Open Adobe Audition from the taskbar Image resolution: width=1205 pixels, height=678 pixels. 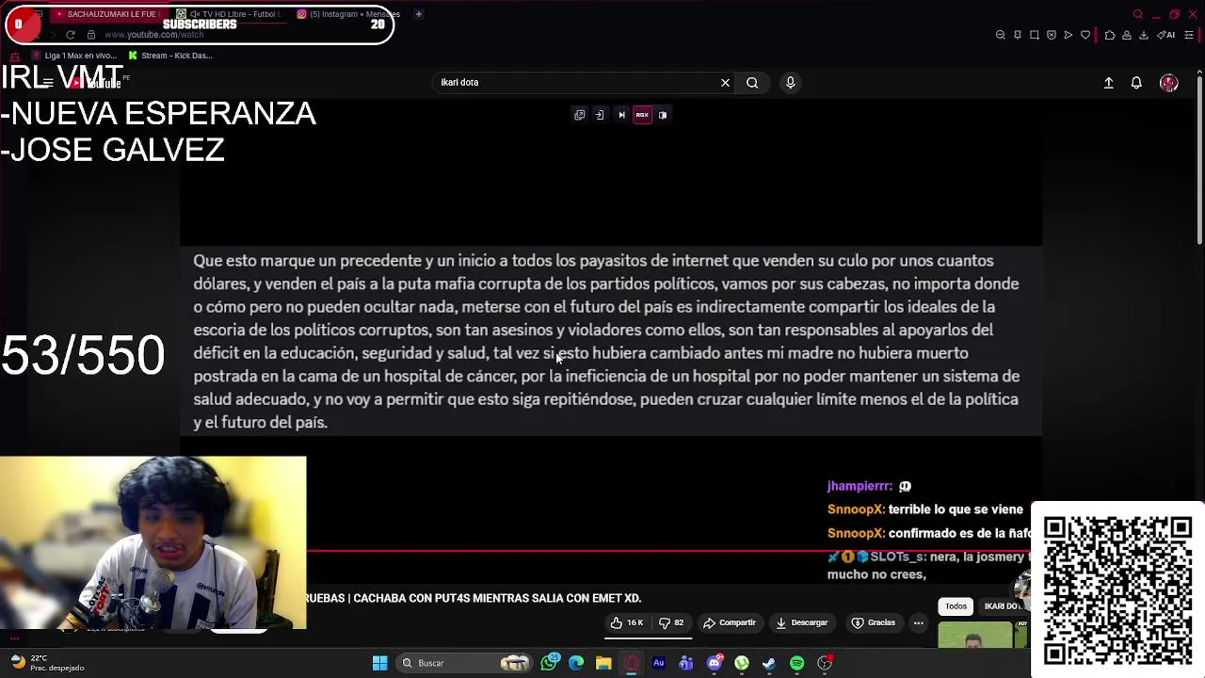point(659,663)
